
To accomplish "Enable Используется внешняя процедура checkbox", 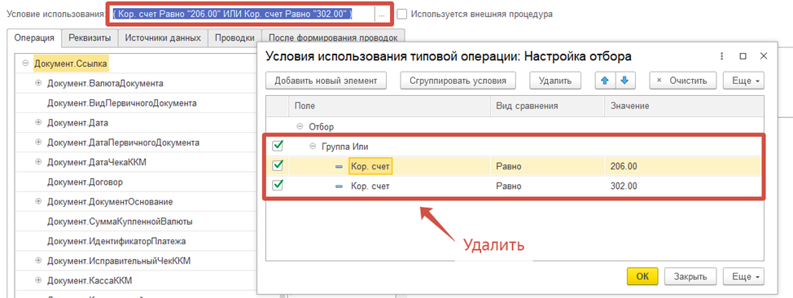I will click(401, 14).
